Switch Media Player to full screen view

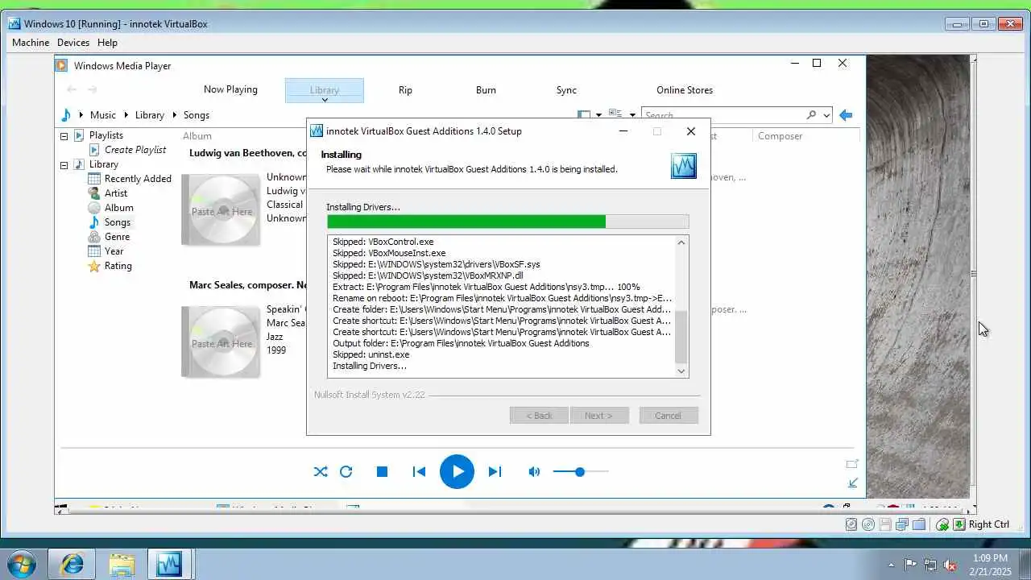852,464
